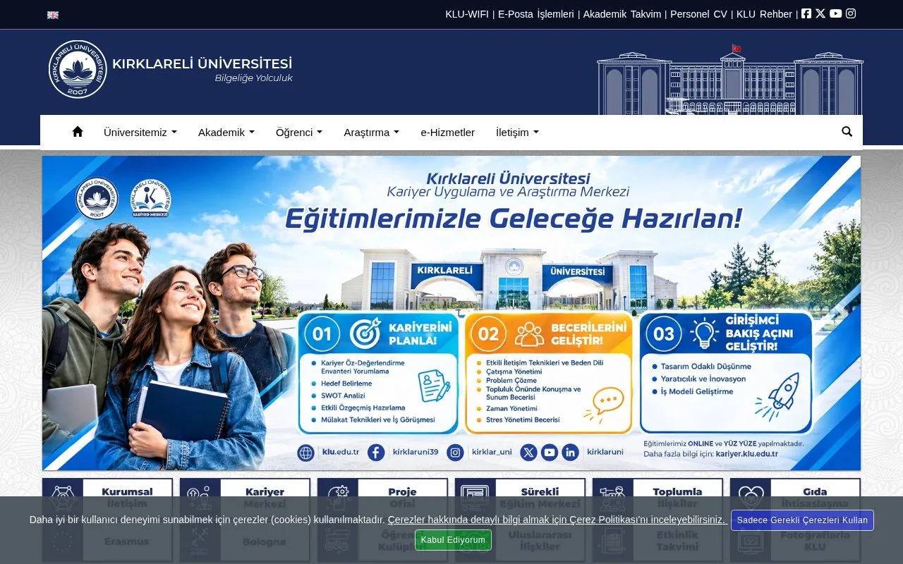
Task: Open the Facebook icon in the top bar
Action: [806, 13]
